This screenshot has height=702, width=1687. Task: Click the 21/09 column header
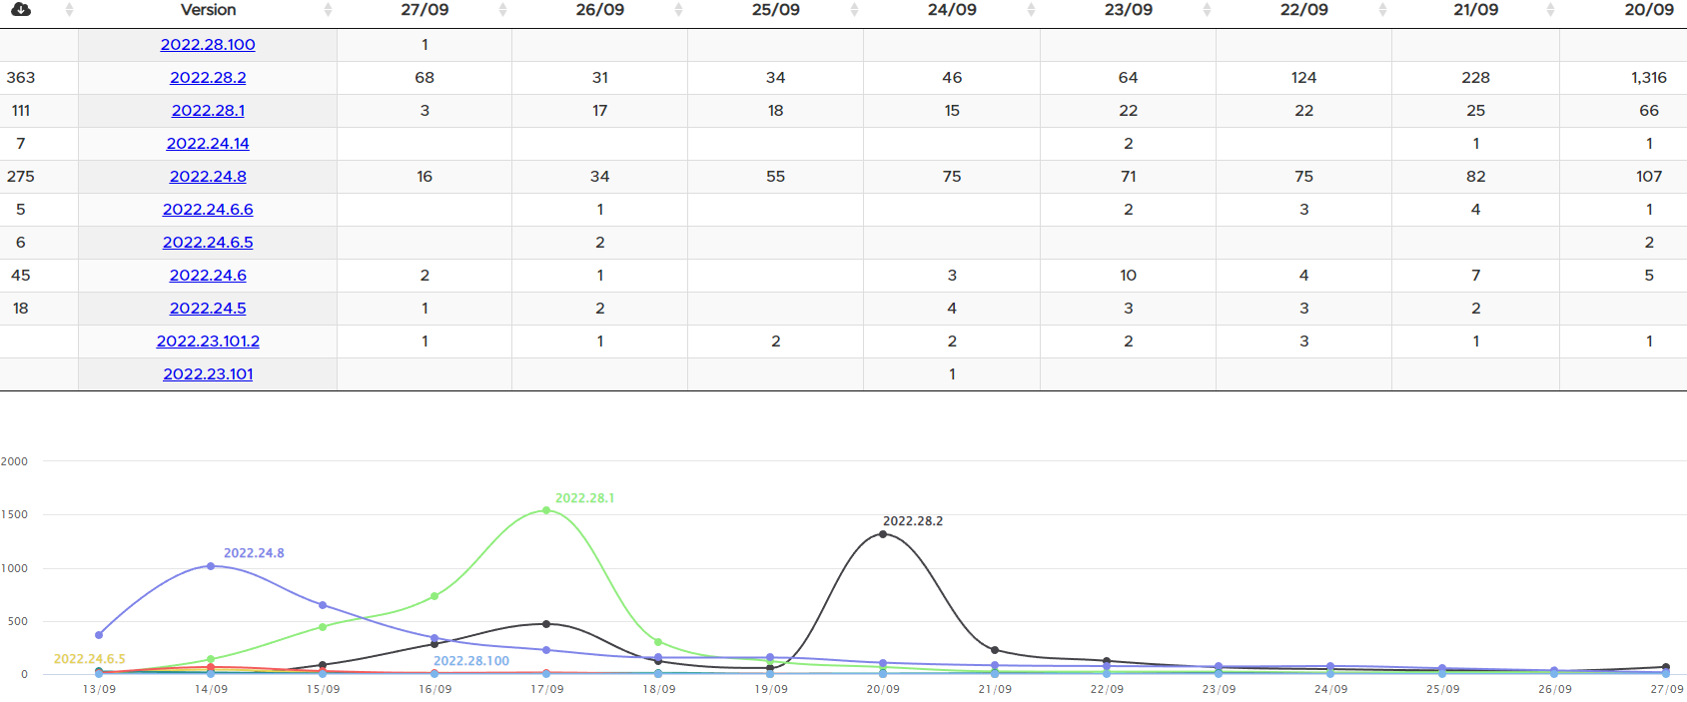click(x=1476, y=10)
